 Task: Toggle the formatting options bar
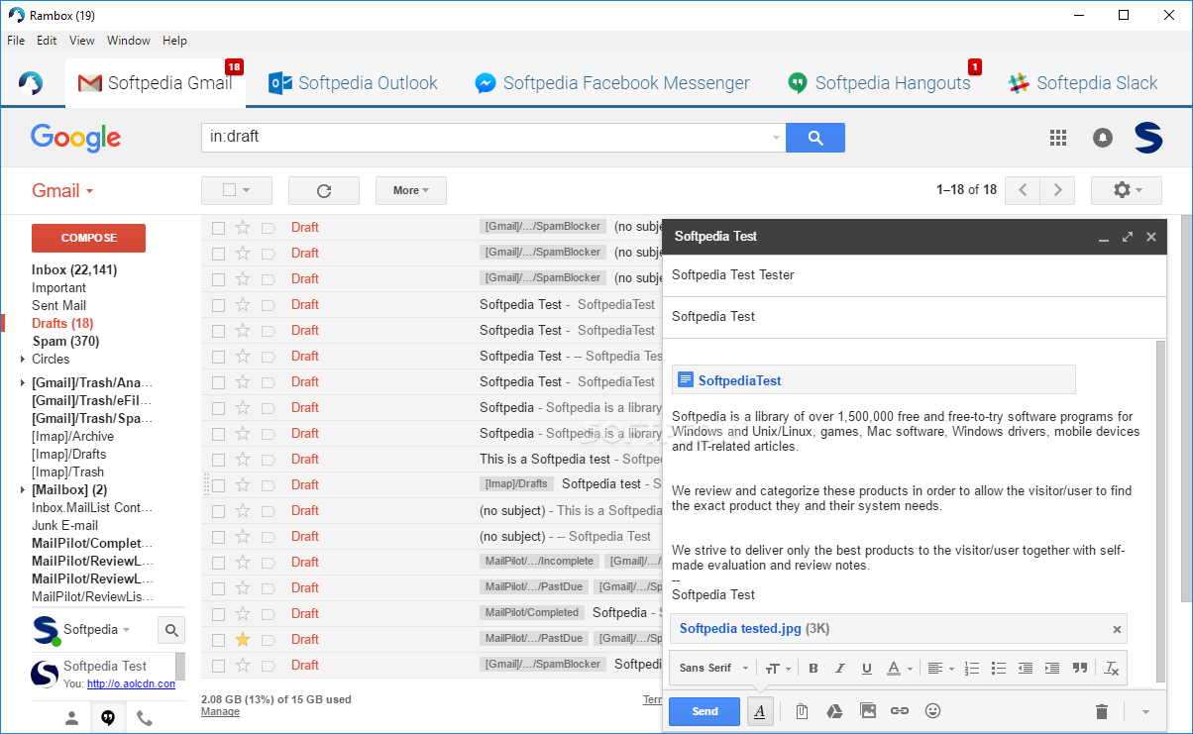pyautogui.click(x=760, y=711)
